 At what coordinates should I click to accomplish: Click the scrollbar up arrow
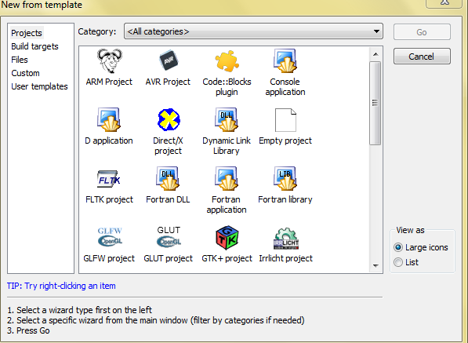[375, 54]
